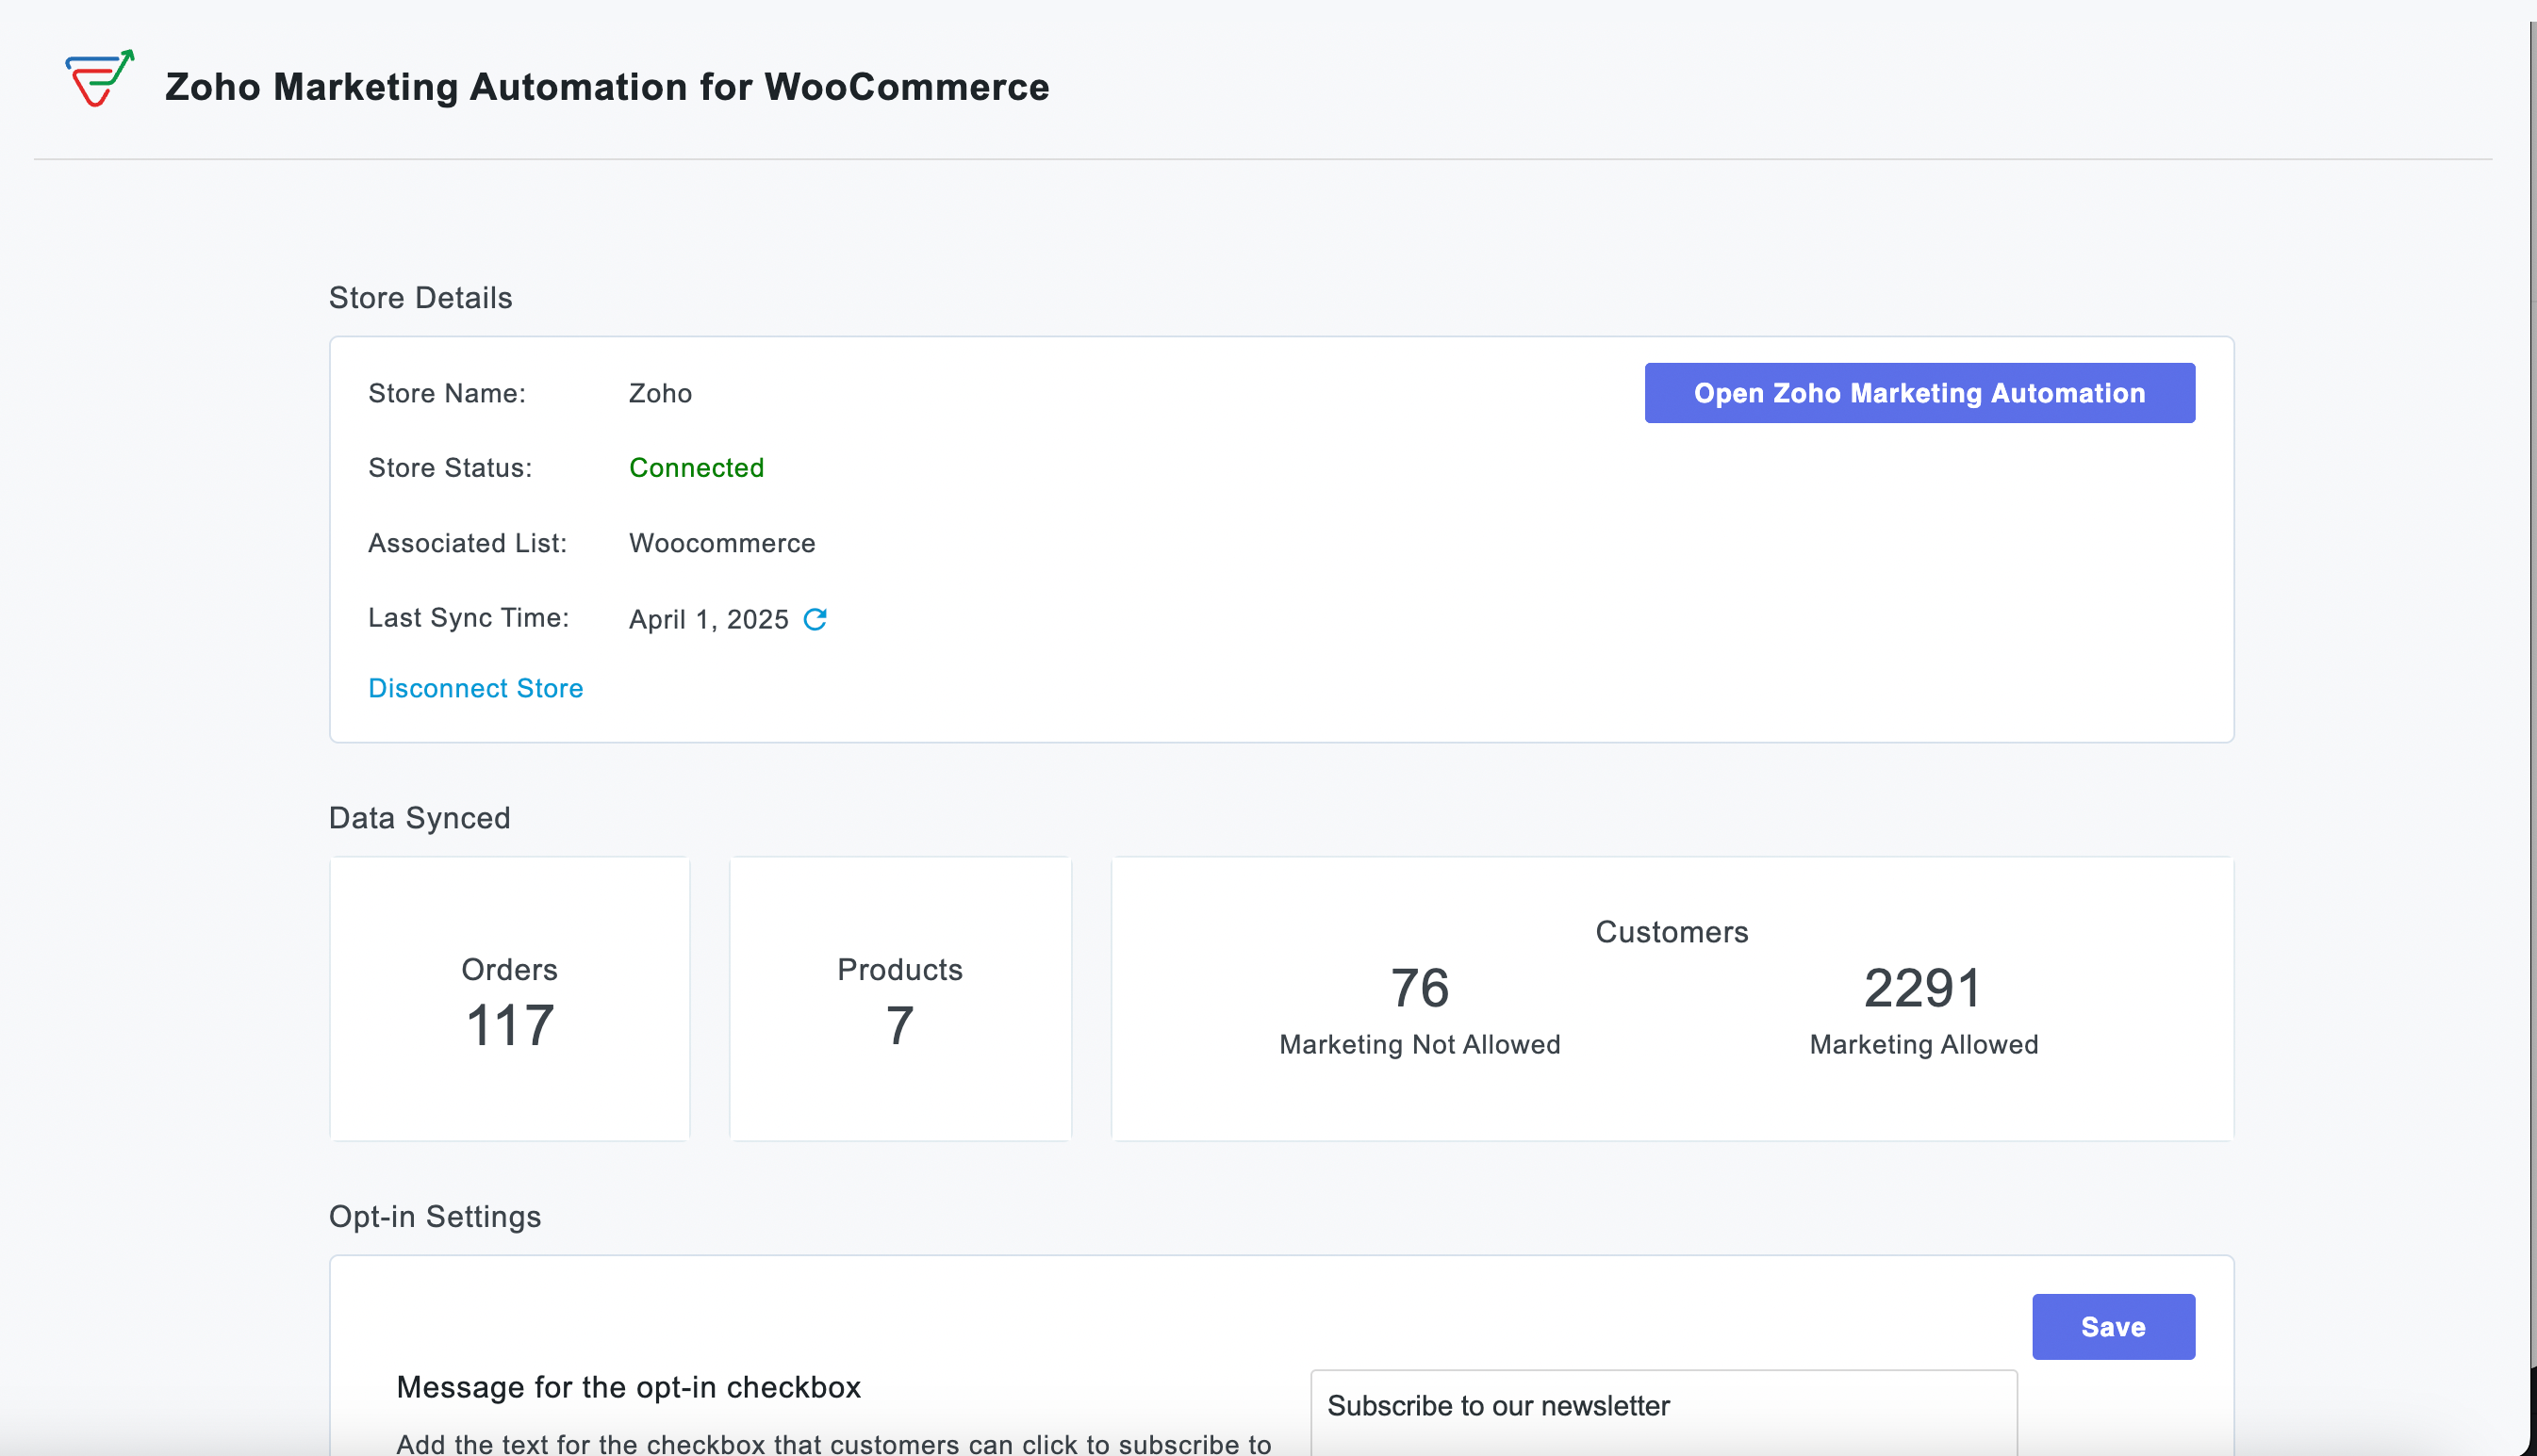Click the Woocommerce associated list name
Image resolution: width=2537 pixels, height=1456 pixels.
721,543
